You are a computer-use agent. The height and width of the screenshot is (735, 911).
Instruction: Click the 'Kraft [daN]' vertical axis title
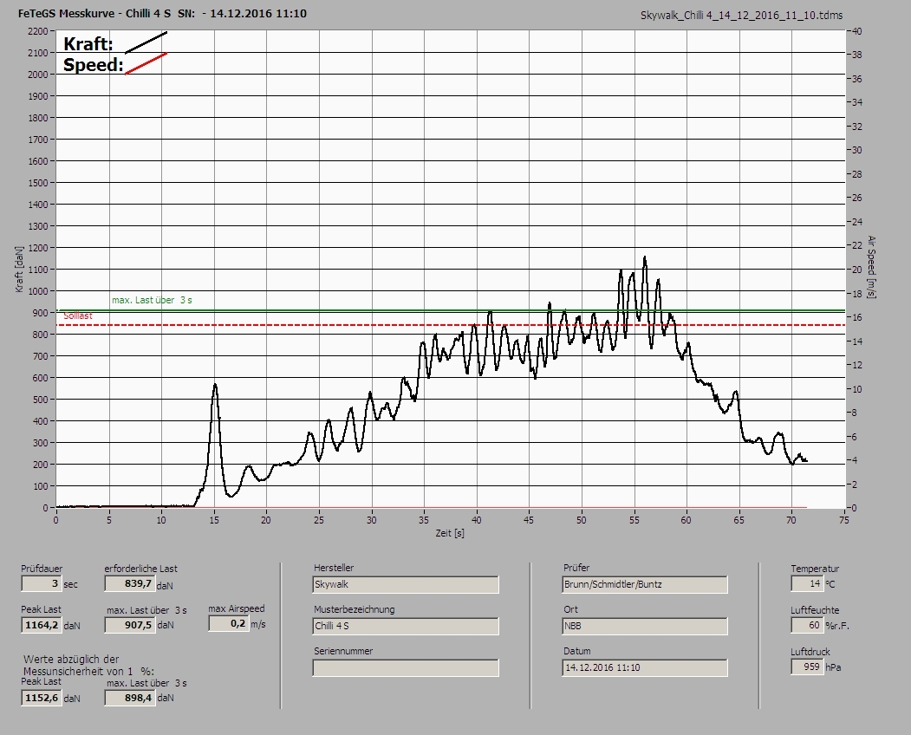click(x=20, y=269)
